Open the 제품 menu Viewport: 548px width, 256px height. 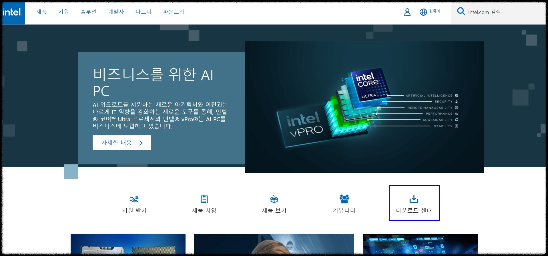[41, 12]
